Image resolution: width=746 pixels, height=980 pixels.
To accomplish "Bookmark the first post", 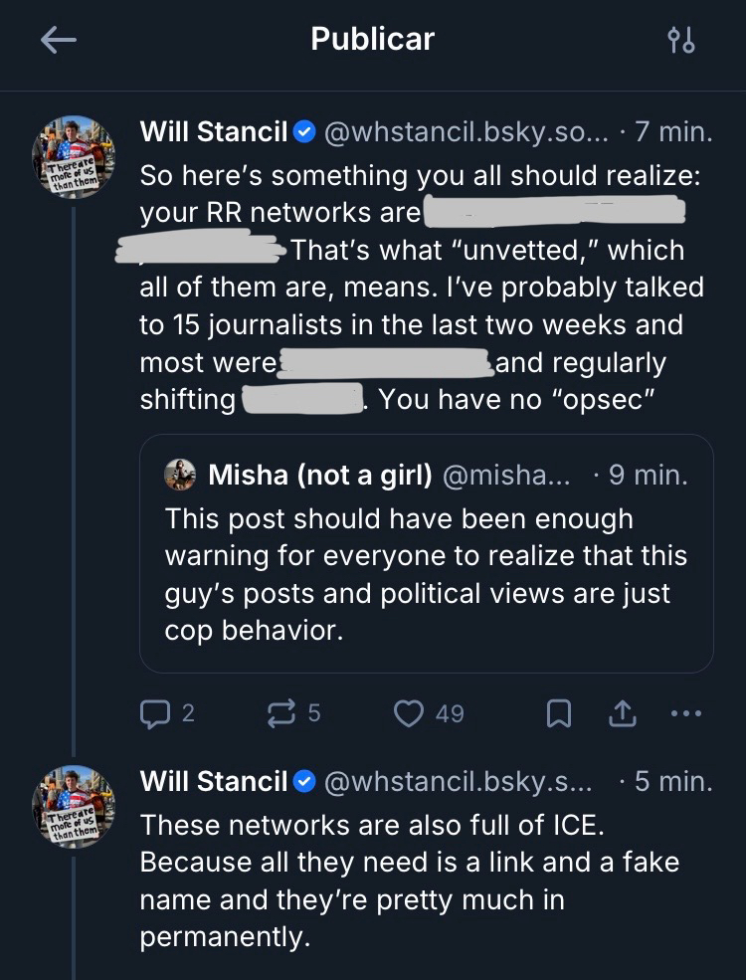I will (560, 712).
